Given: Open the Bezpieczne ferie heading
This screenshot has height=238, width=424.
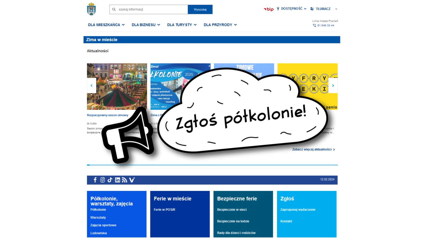Looking at the screenshot, I should tap(237, 199).
